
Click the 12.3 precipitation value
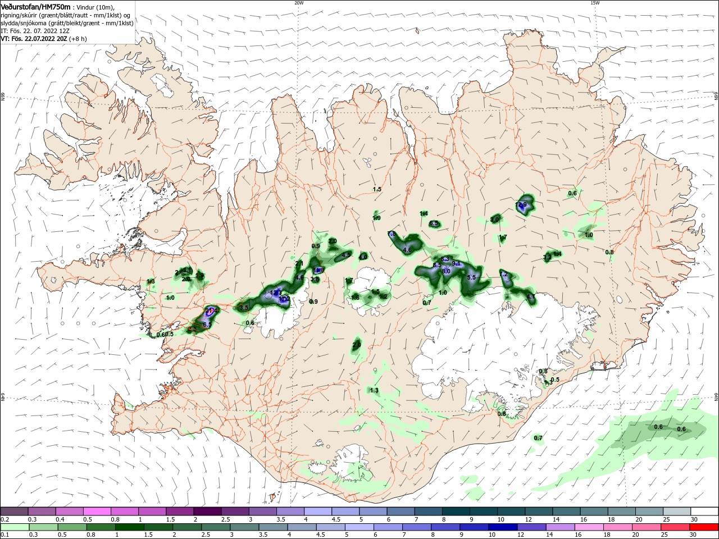[276, 293]
